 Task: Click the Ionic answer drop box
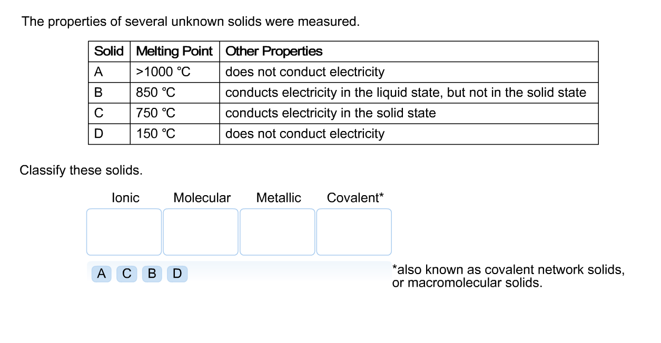[124, 231]
